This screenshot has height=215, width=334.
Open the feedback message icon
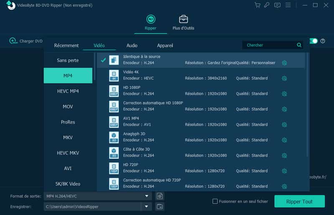click(277, 5)
